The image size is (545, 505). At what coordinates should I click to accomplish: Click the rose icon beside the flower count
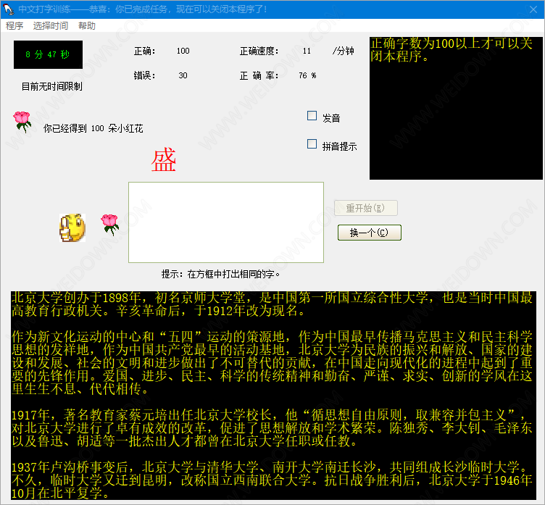tap(22, 122)
